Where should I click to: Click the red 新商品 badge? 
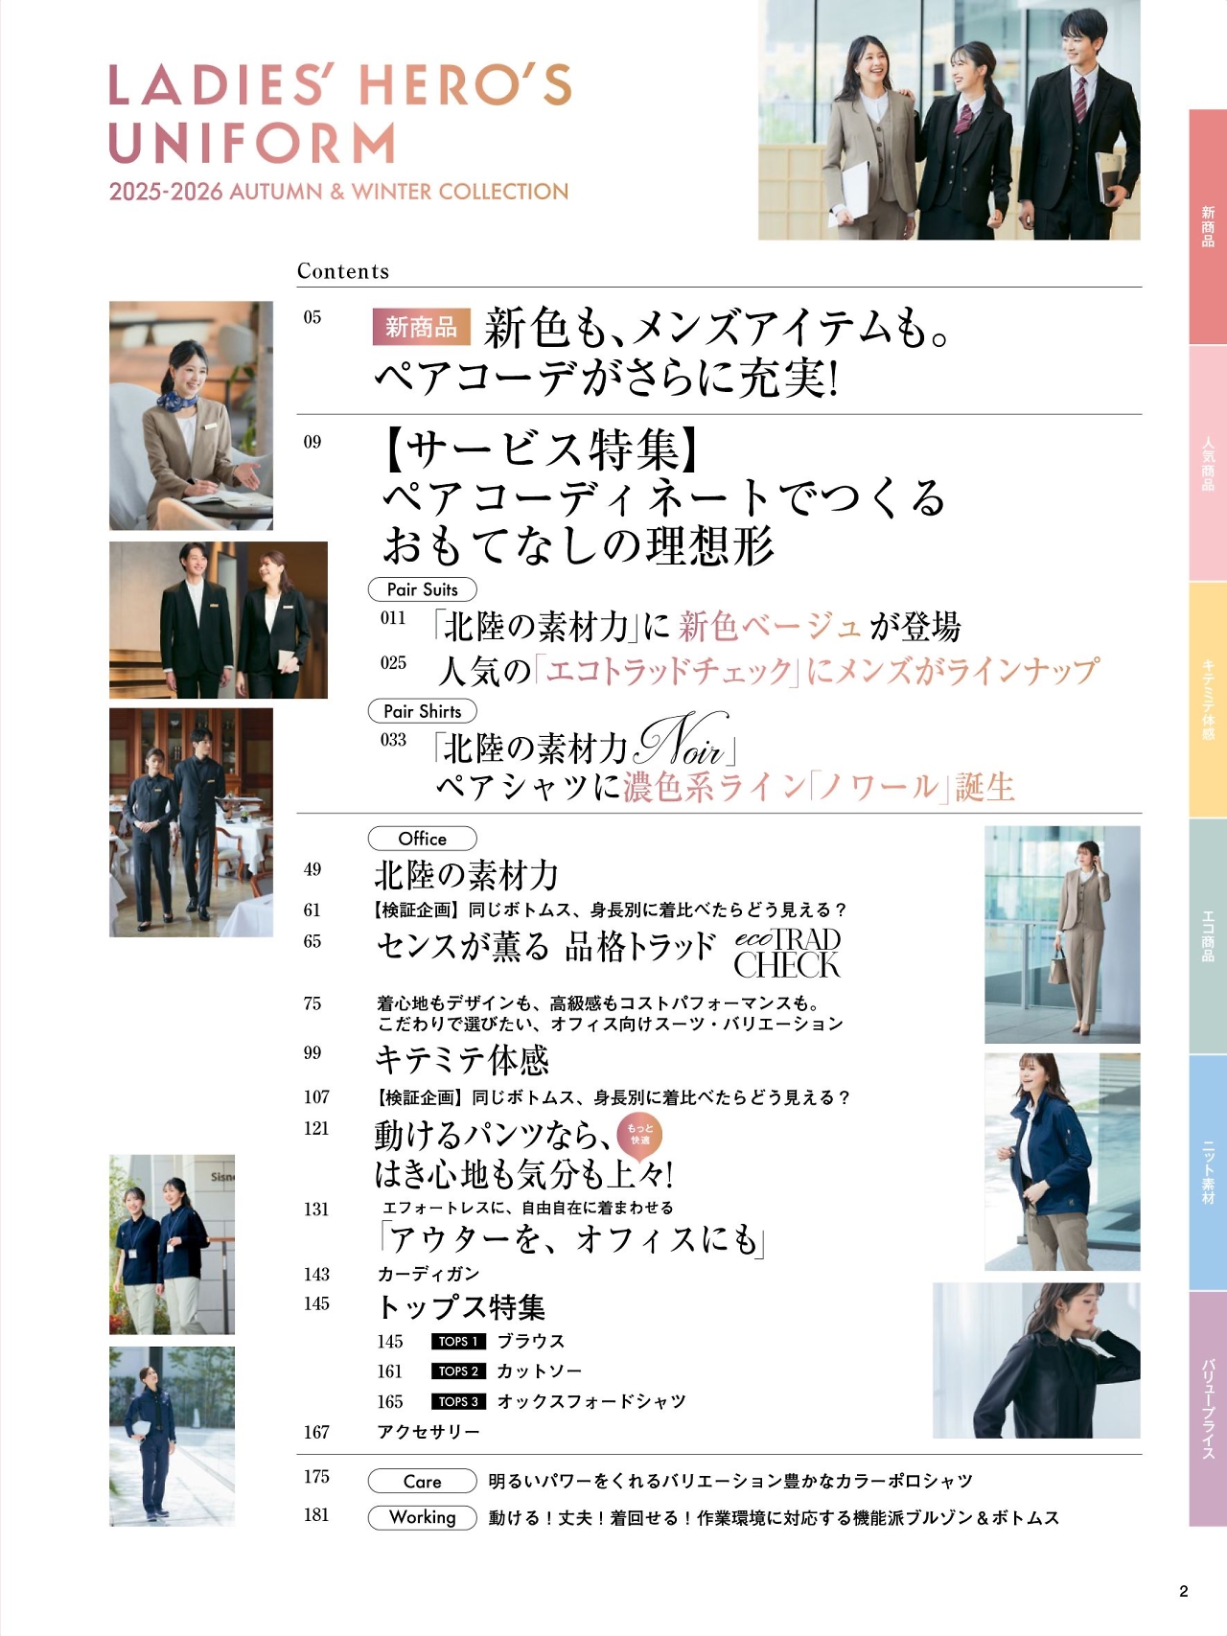tap(421, 327)
